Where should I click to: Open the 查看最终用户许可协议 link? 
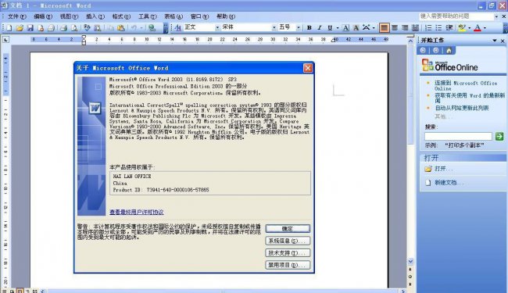pos(137,212)
